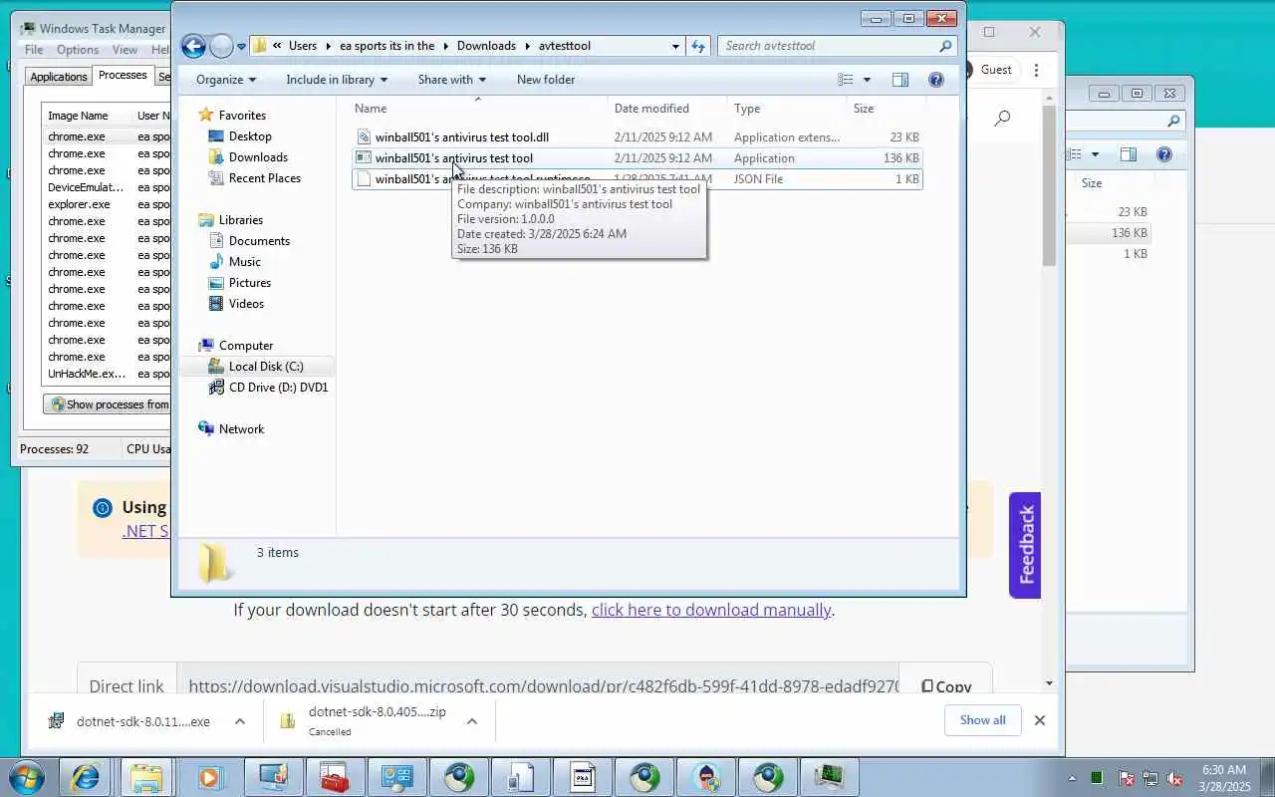Viewport: 1275px width, 797px height.
Task: Open Local Disk (C:)
Action: tap(266, 367)
